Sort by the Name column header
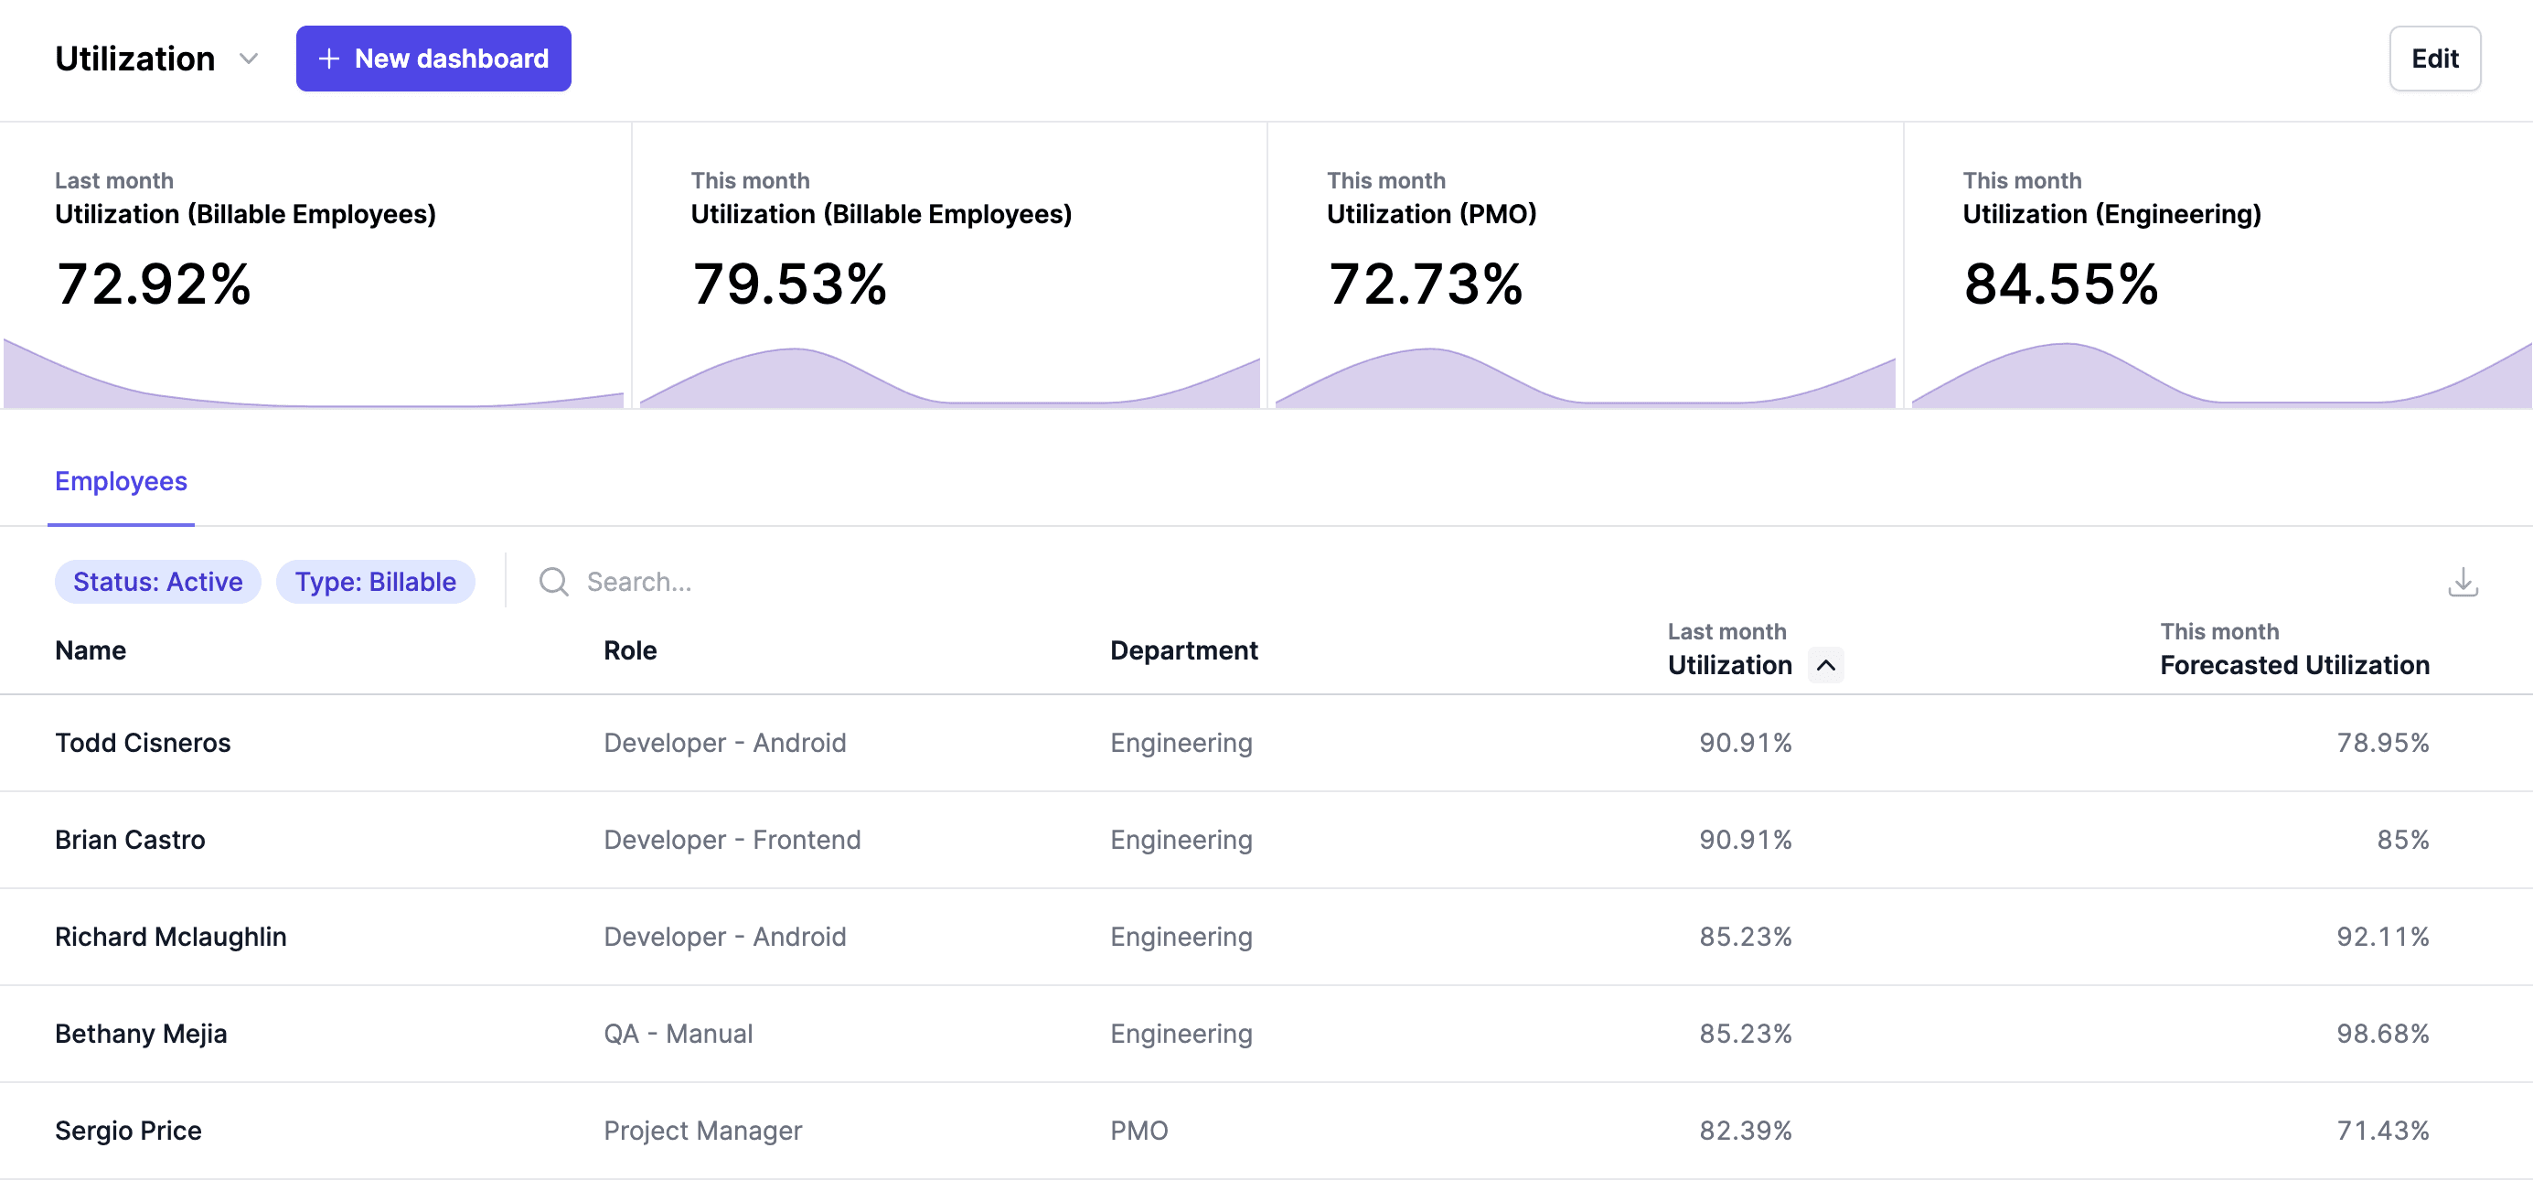 click(x=91, y=650)
